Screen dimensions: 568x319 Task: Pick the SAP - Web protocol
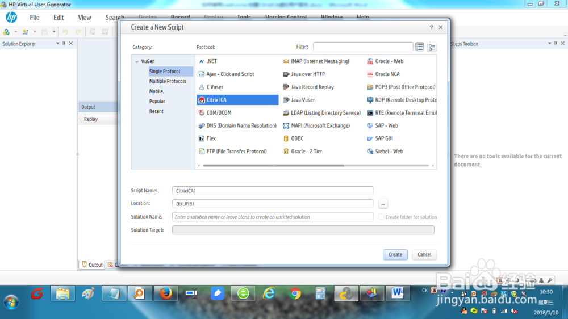(x=382, y=125)
